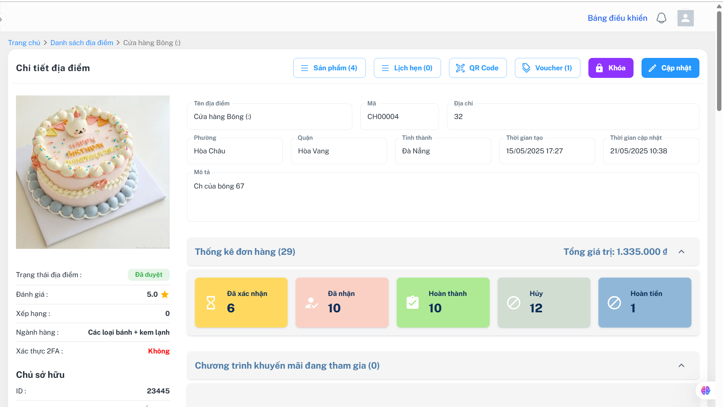Click the cancel icon in Hủy card

click(x=514, y=303)
